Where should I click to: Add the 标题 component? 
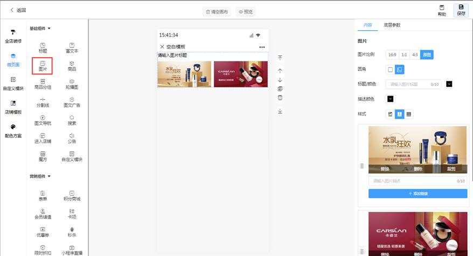pyautogui.click(x=43, y=48)
